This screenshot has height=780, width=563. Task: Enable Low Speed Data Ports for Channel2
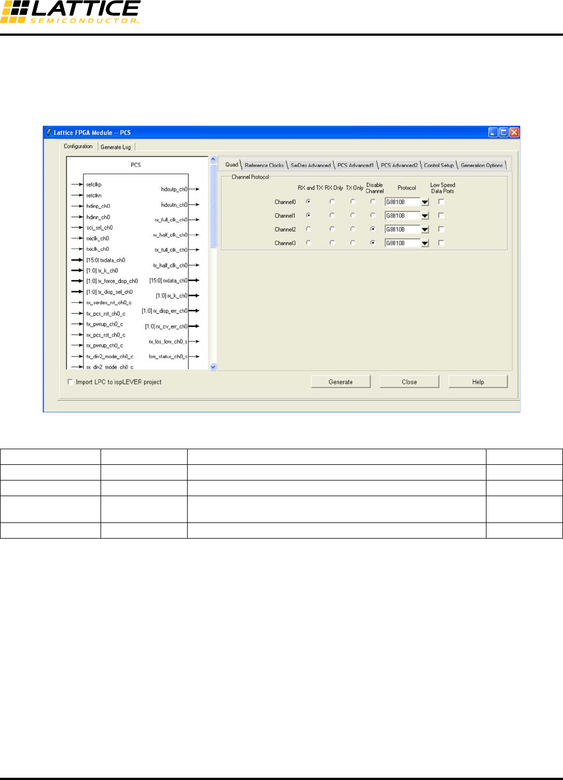click(x=441, y=229)
